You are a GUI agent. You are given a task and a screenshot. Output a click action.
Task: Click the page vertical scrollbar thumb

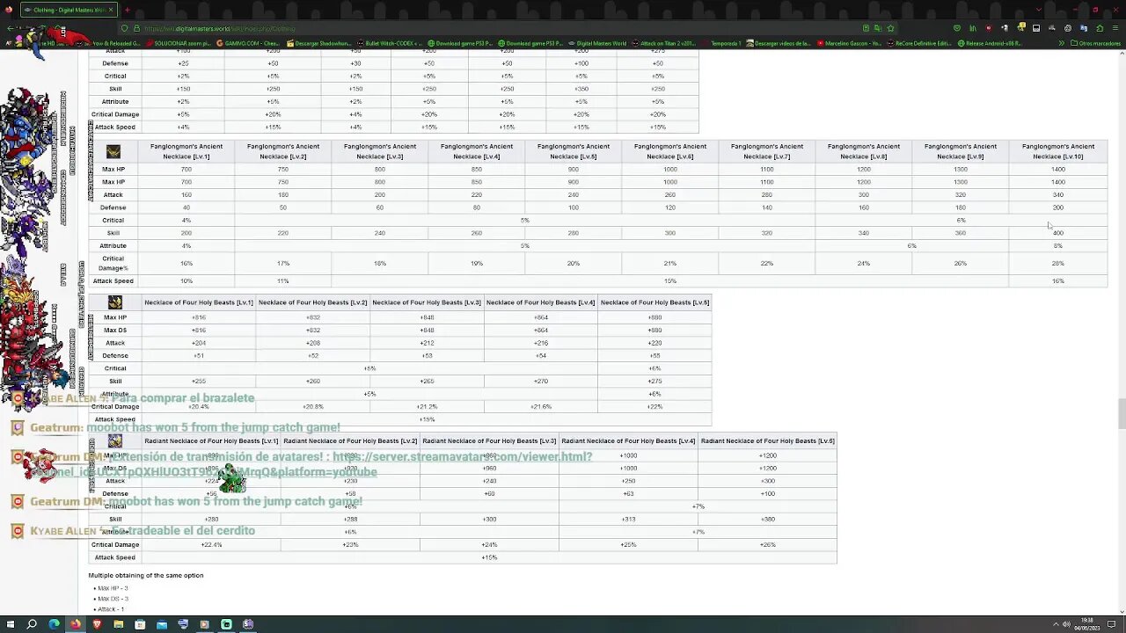[1121, 413]
